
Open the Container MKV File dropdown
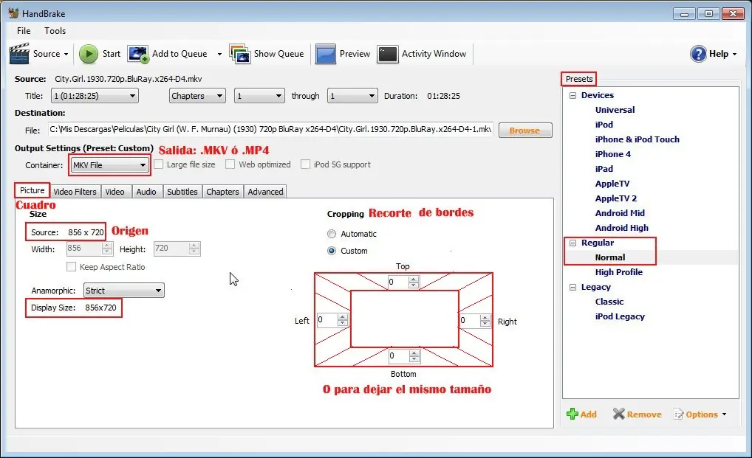point(109,165)
